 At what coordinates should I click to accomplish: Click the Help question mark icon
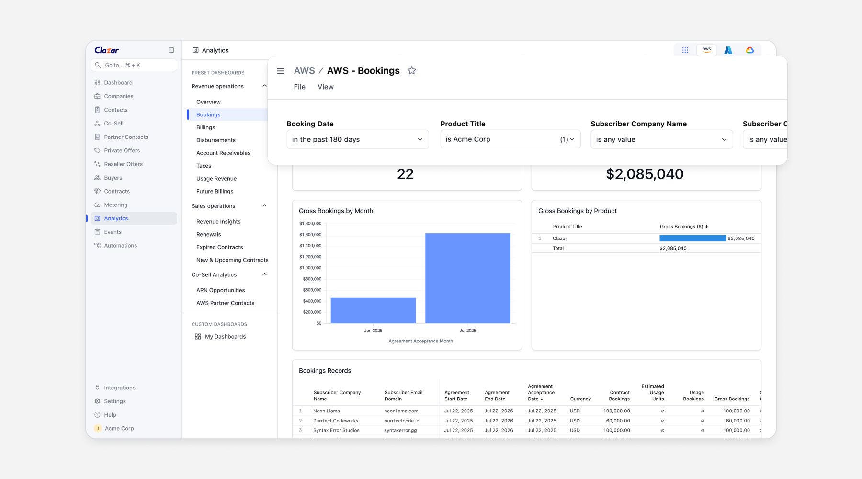point(97,415)
